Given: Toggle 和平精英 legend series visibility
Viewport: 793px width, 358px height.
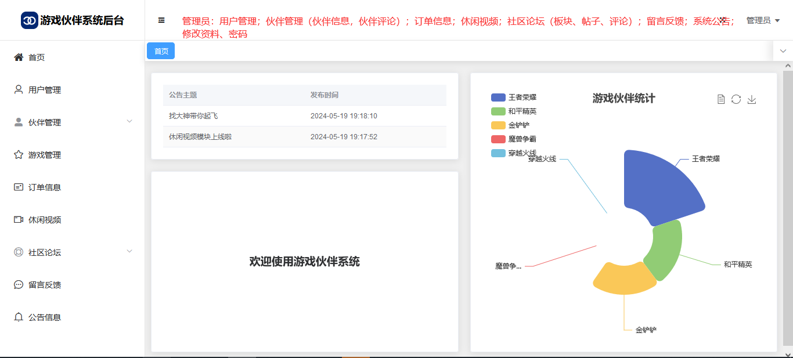Looking at the screenshot, I should click(499, 111).
